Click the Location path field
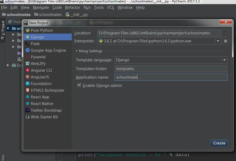 (159, 33)
